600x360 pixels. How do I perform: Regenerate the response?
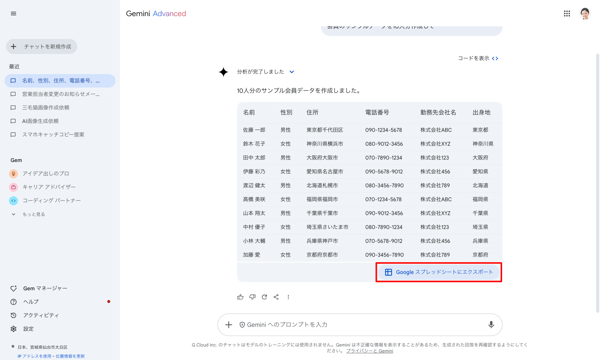tap(264, 297)
